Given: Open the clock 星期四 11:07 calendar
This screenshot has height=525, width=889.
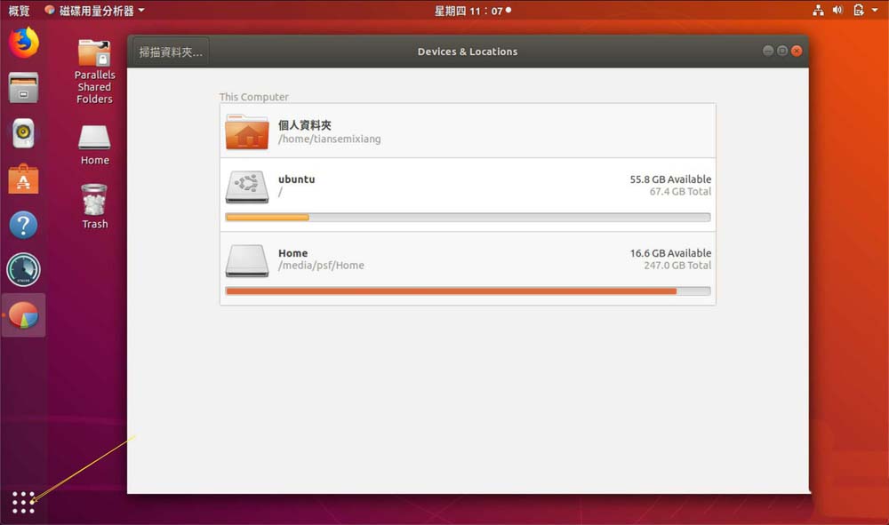Looking at the screenshot, I should [x=472, y=10].
